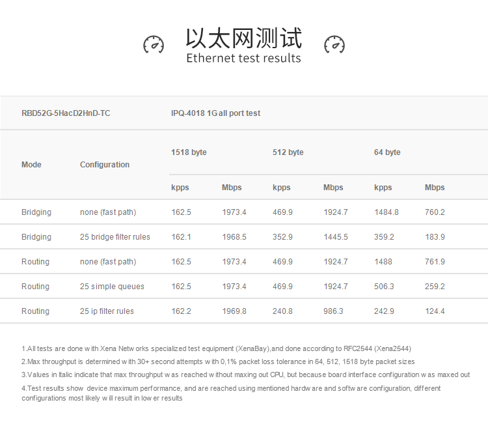Select the '25 ip filter rules' cell

click(107, 311)
